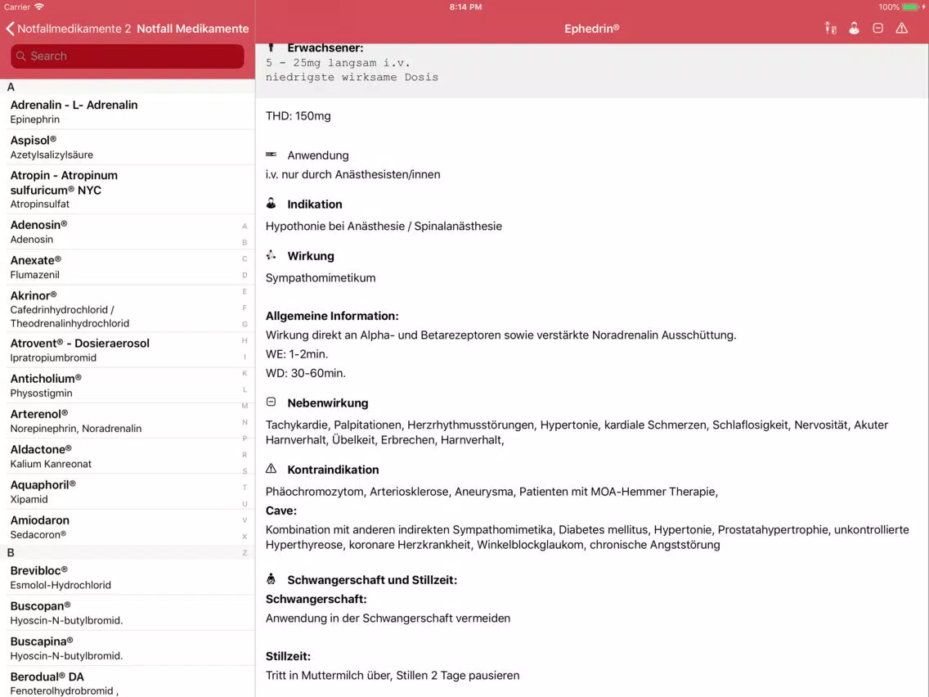Select Aspisol Azetylsalizylsäure
The image size is (929, 697).
pos(128,147)
